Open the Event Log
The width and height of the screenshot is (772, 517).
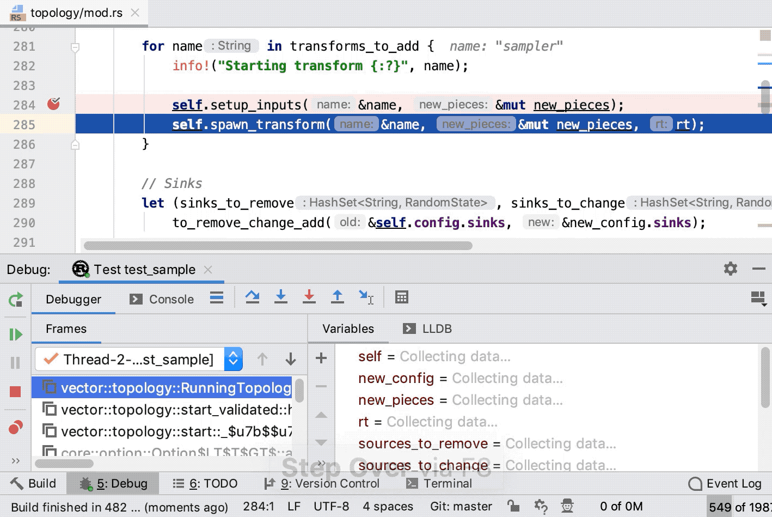coord(725,483)
